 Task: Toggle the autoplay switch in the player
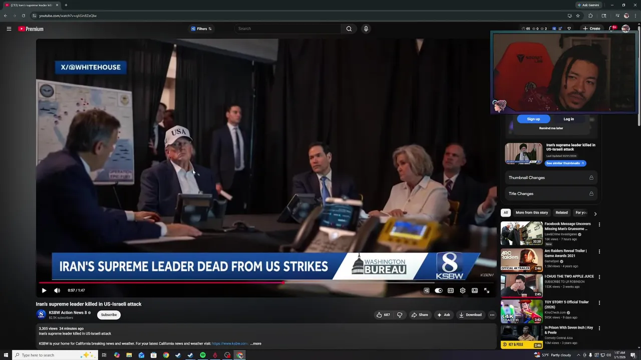coord(439,290)
